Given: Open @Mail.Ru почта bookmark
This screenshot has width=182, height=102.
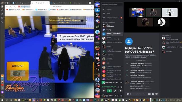Looking at the screenshot, I should (15, 10).
